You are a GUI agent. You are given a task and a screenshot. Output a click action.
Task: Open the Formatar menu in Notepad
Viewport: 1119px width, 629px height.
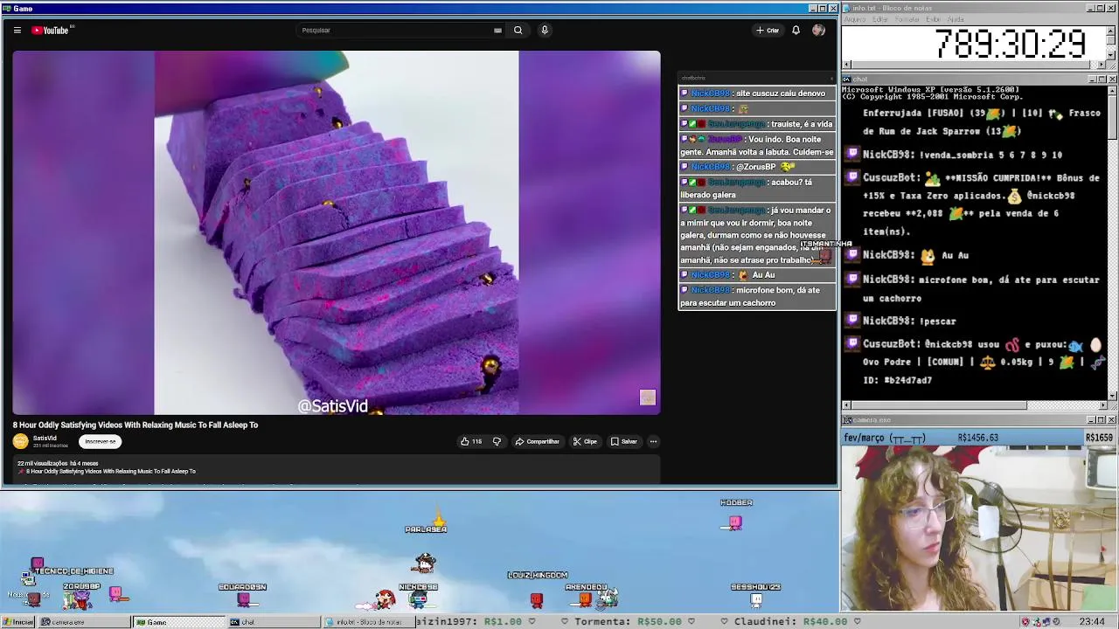[907, 19]
